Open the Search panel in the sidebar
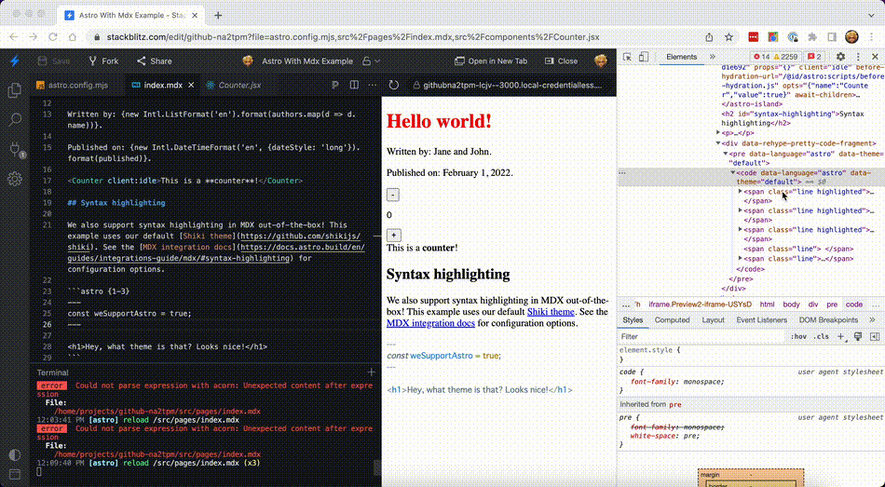This screenshot has height=487, width=885. (x=15, y=119)
